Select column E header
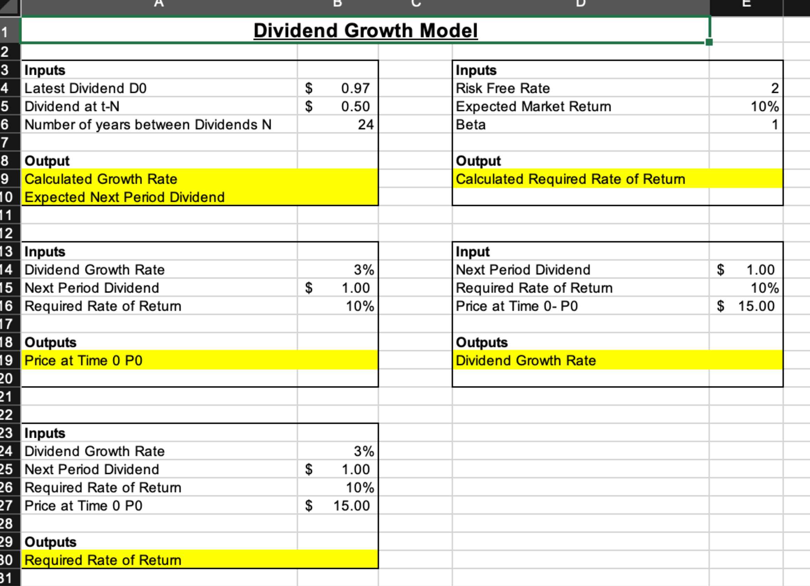 pos(746,4)
